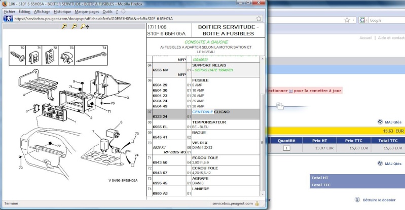
Task: Click bookmark star in background browser window
Action: point(347,20)
